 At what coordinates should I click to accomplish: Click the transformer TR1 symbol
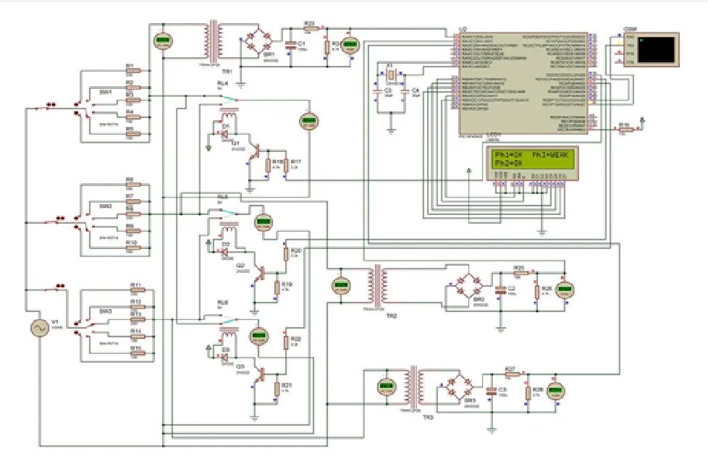pyautogui.click(x=214, y=40)
